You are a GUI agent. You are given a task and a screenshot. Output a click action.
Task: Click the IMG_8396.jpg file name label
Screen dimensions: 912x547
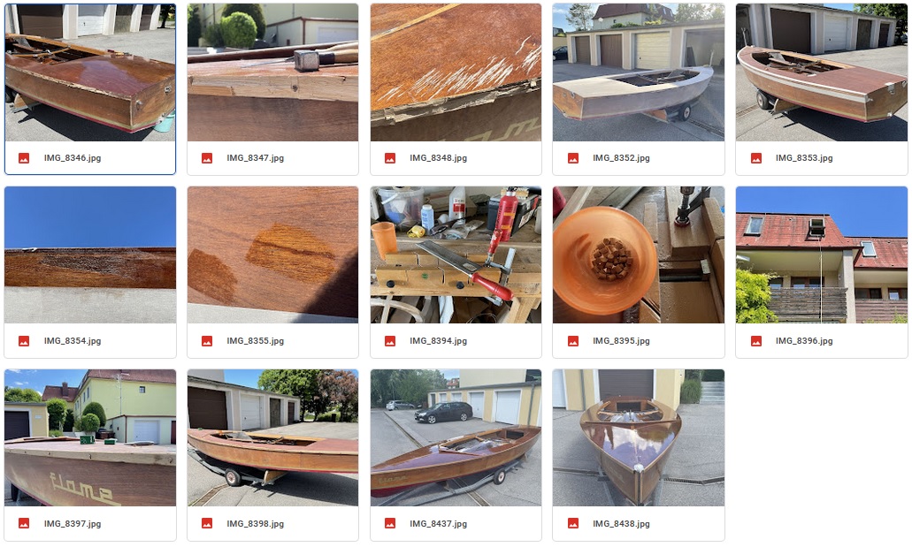tap(804, 341)
